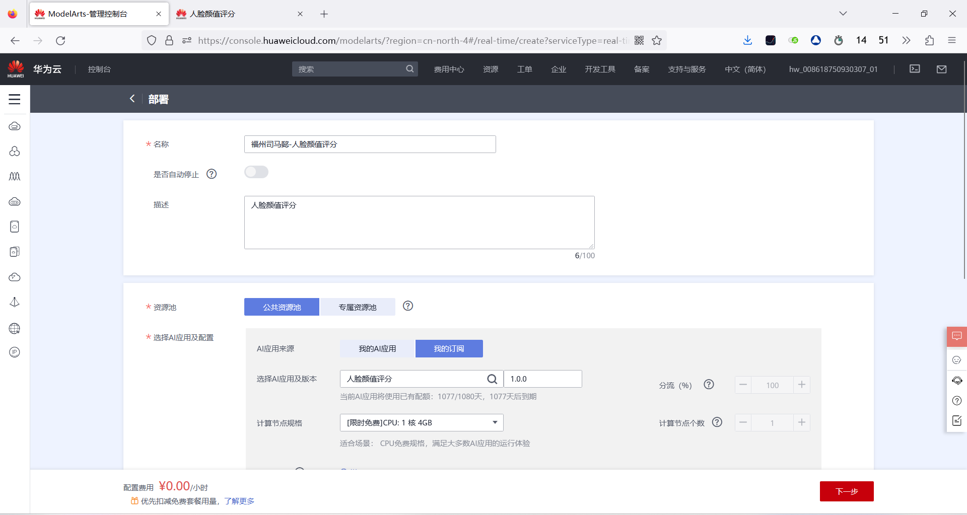The width and height of the screenshot is (967, 515).
Task: Toggle the 是否自动停止 switch
Action: (256, 172)
